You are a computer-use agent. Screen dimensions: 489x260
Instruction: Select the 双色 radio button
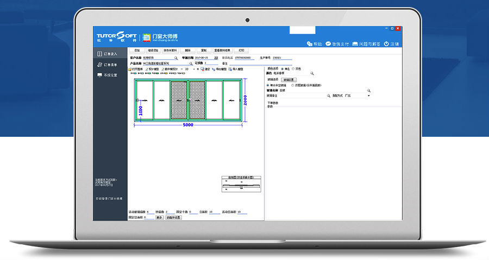[x=293, y=69]
